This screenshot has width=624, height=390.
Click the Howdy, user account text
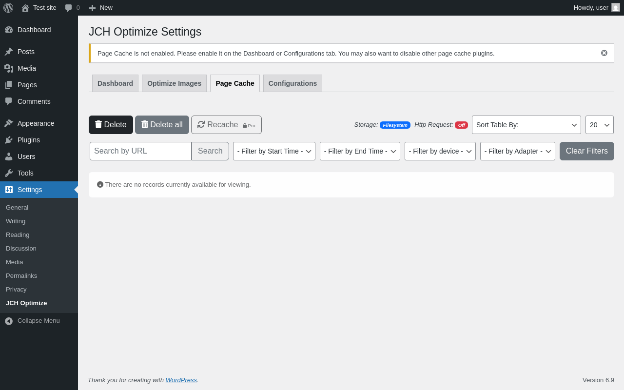pos(591,7)
